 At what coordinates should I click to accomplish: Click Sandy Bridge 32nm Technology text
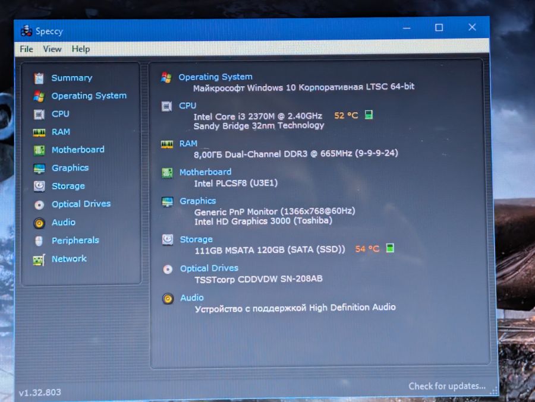259,126
